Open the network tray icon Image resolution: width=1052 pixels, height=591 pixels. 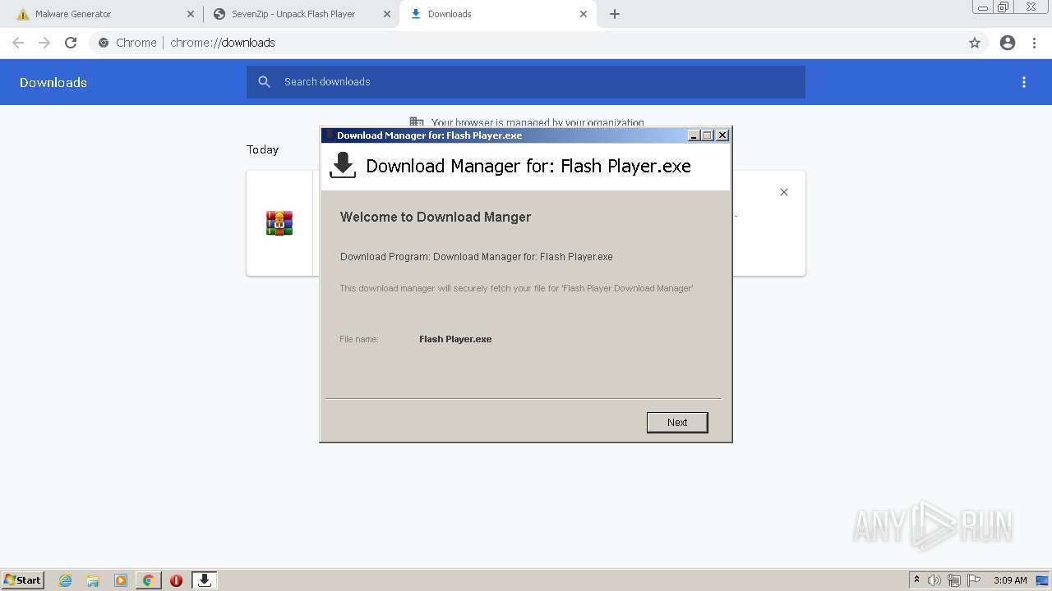pyautogui.click(x=954, y=580)
